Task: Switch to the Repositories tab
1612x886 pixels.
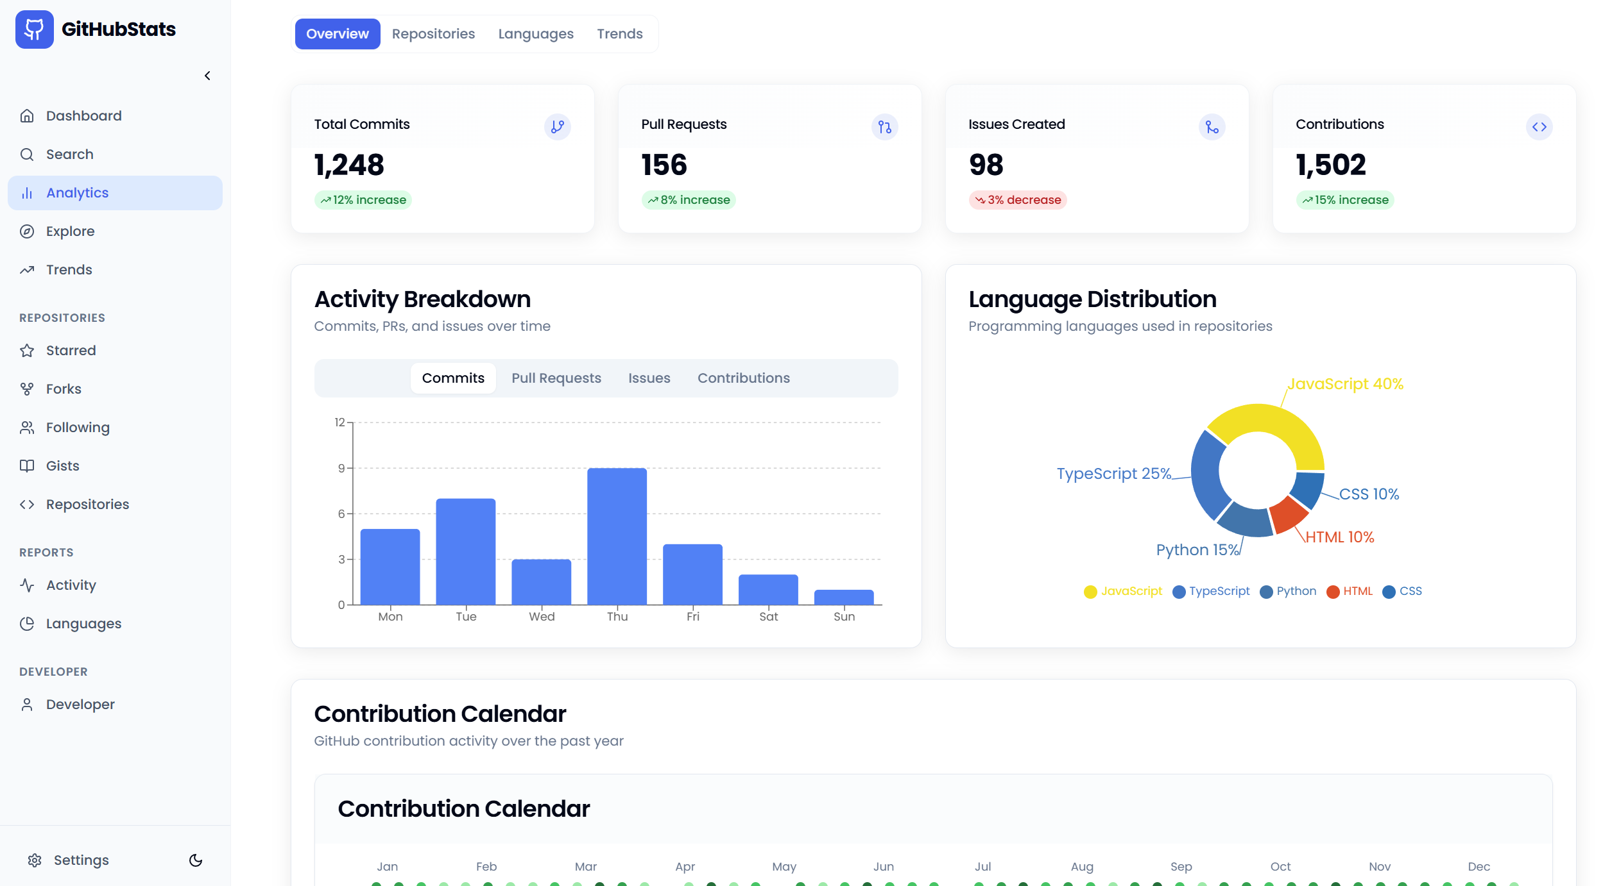Action: [433, 33]
